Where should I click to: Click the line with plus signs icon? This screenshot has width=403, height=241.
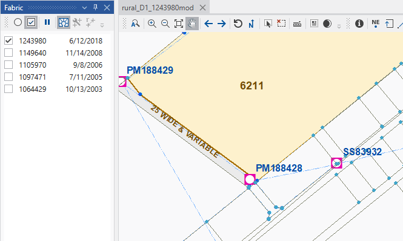tap(90, 22)
